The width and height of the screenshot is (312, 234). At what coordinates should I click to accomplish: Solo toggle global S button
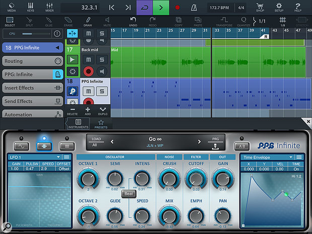tap(102, 33)
